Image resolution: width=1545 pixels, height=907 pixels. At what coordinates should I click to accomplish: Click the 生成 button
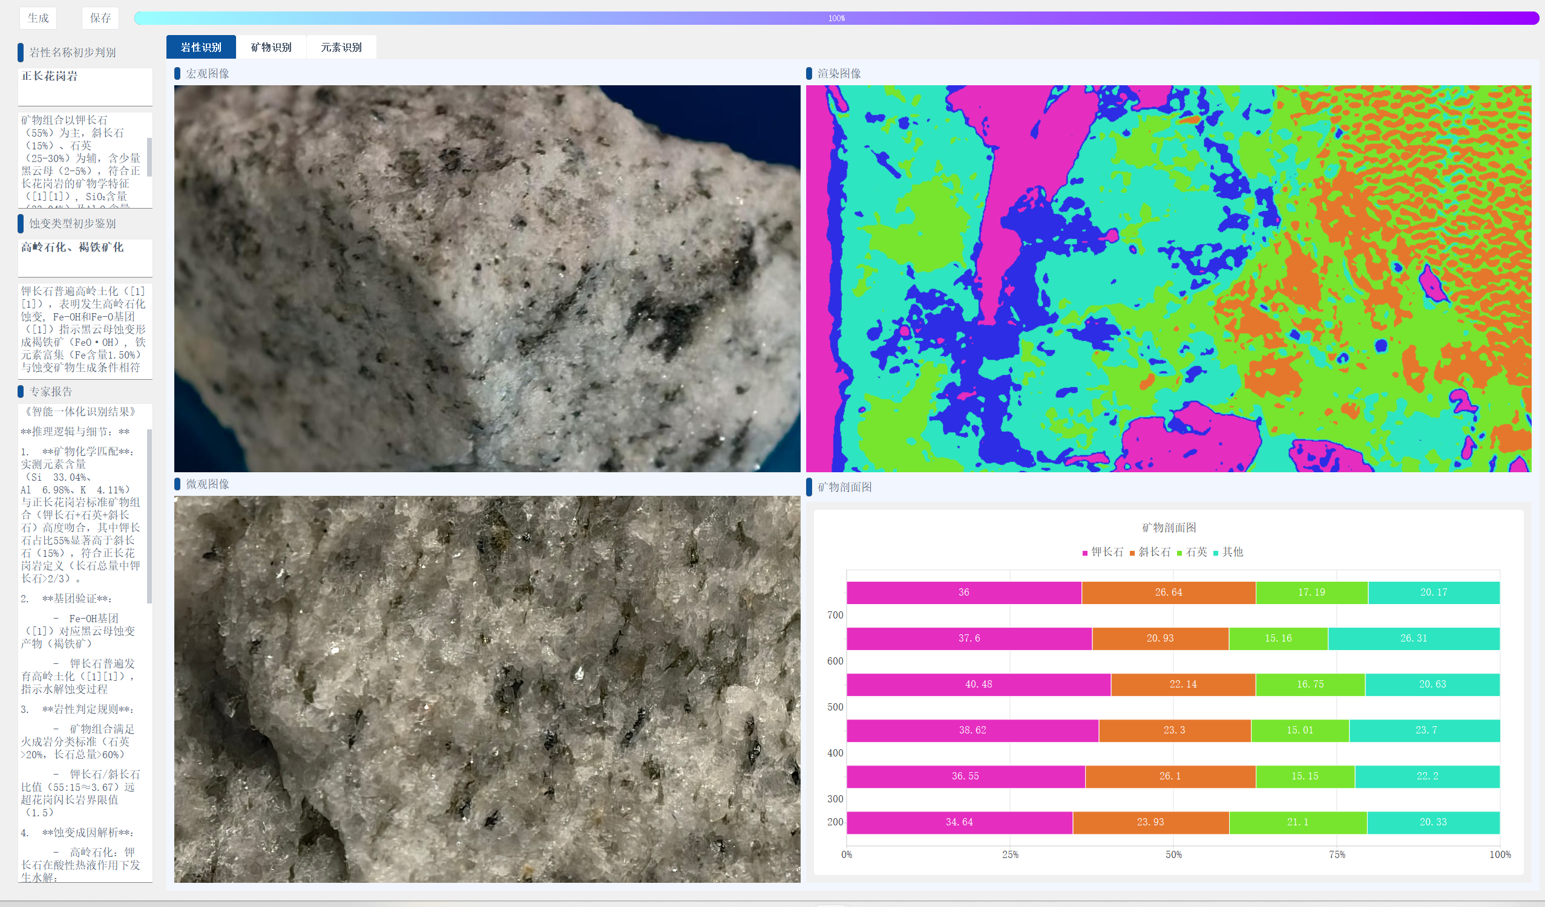pos(38,18)
